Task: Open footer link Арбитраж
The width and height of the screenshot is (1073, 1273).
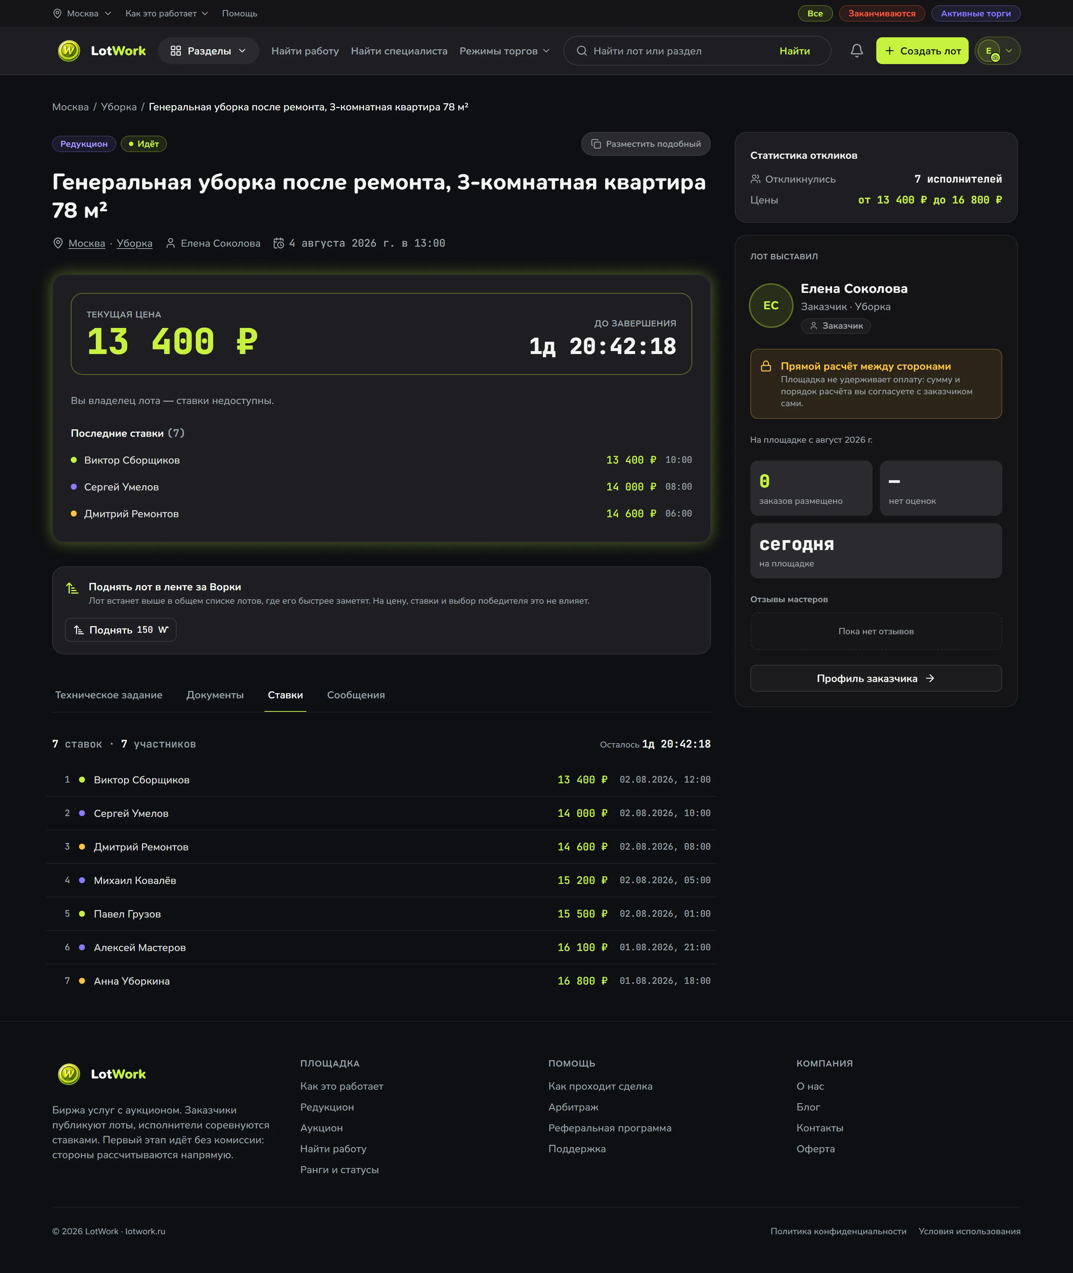Action: tap(574, 1107)
